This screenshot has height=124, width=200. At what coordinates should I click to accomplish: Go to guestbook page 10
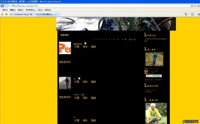tap(118, 40)
